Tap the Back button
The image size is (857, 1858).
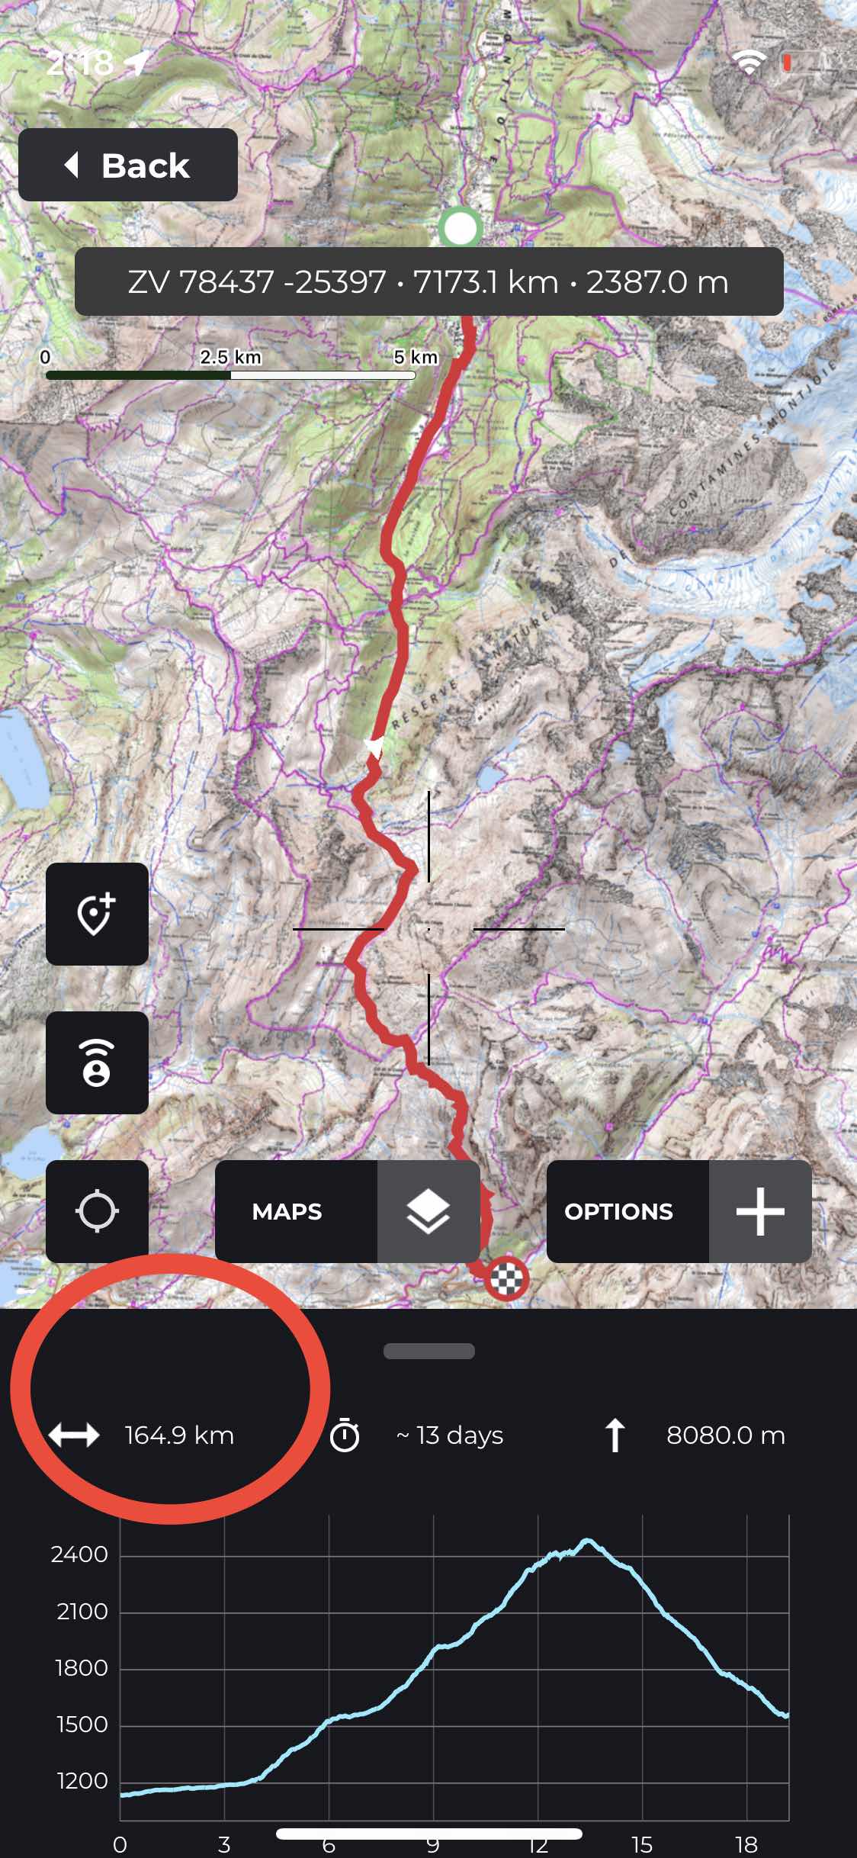coord(128,165)
